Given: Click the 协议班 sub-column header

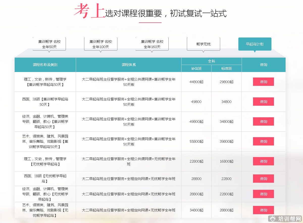Looking at the screenshot, I should tap(196, 68).
